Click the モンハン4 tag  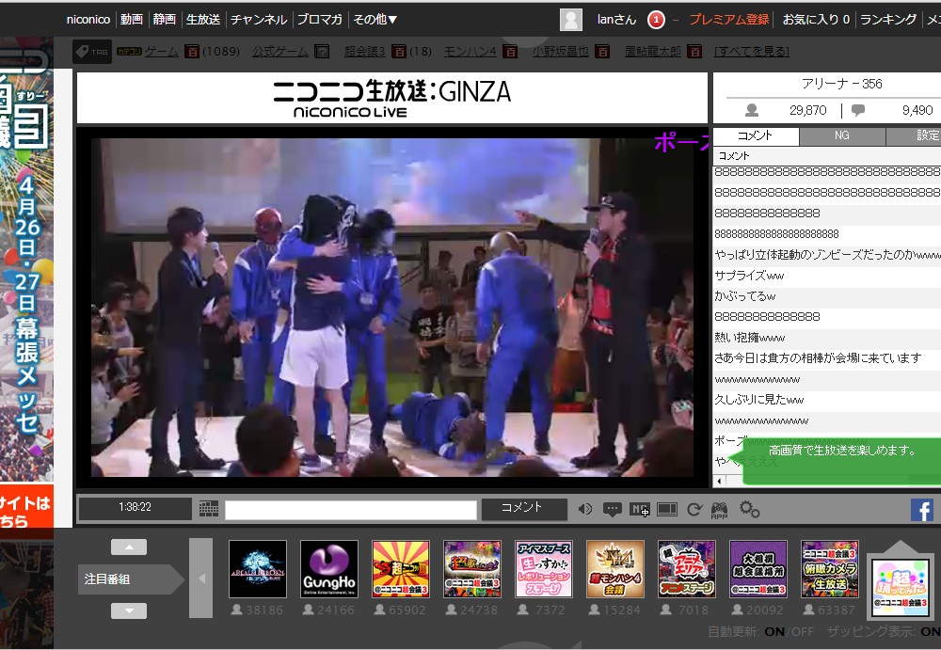pyautogui.click(x=470, y=52)
